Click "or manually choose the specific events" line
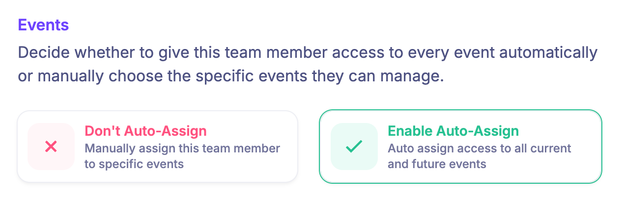This screenshot has height=197, width=623. point(197,77)
